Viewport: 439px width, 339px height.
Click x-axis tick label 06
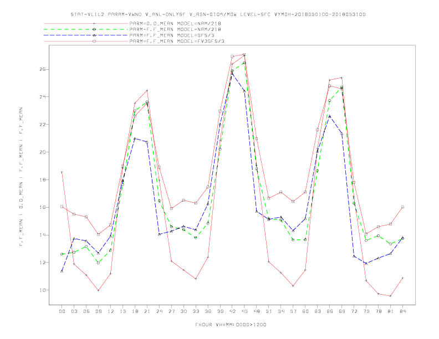(x=86, y=311)
